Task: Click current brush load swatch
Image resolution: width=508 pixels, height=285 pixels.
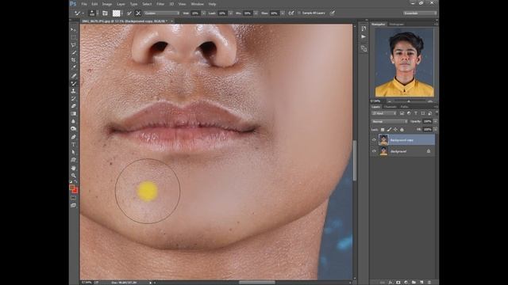Action: click(116, 13)
